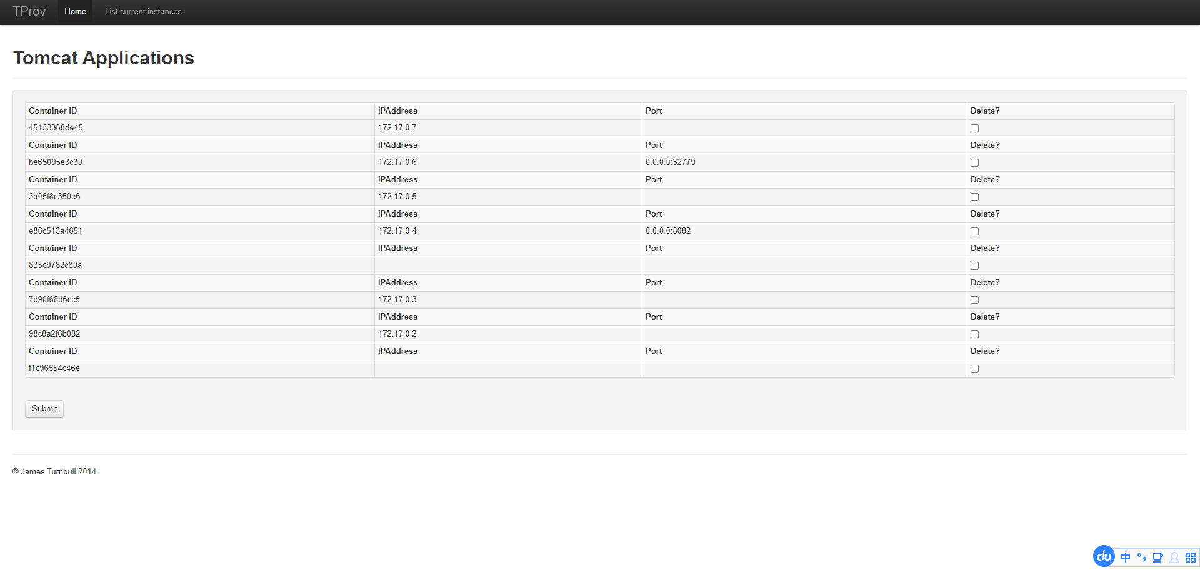Click the © James Turnbull 2014 footer

(x=54, y=472)
